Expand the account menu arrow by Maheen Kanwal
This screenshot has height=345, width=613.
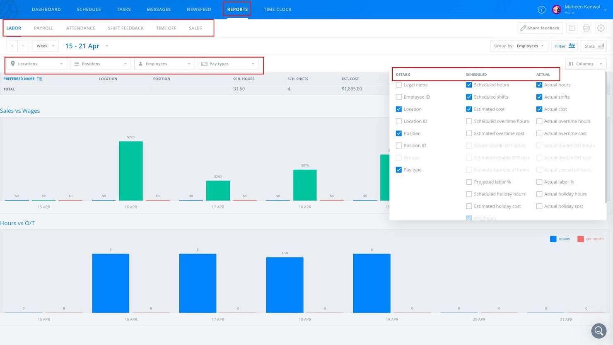pos(605,10)
